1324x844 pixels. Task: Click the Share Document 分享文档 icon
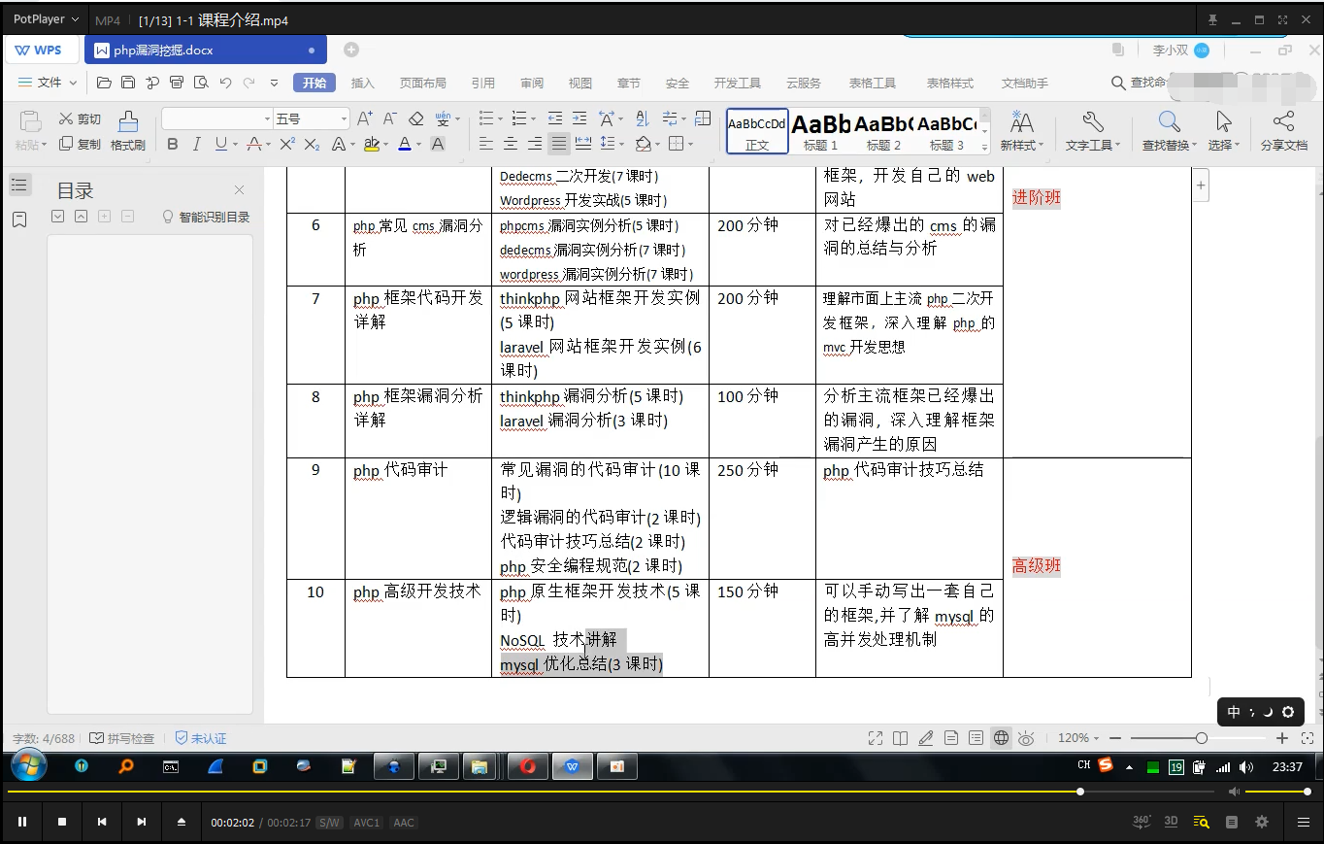(x=1283, y=130)
